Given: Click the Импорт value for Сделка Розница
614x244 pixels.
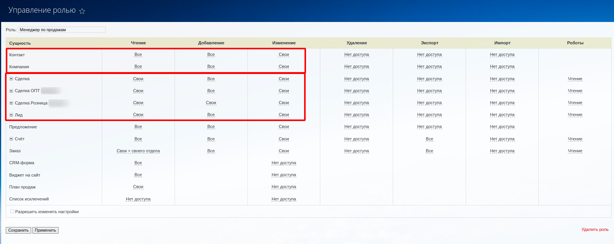Looking at the screenshot, I should point(502,103).
